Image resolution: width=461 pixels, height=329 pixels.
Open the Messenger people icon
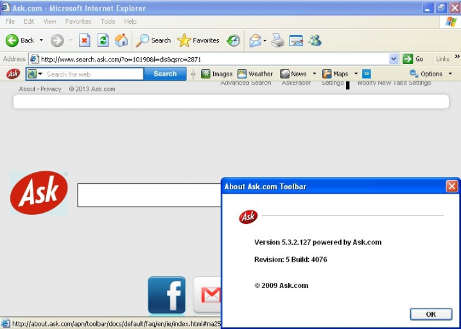[315, 40]
